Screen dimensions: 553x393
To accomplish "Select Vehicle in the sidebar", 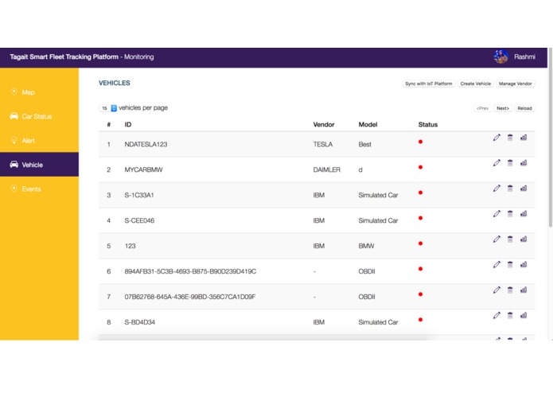I will click(x=39, y=165).
